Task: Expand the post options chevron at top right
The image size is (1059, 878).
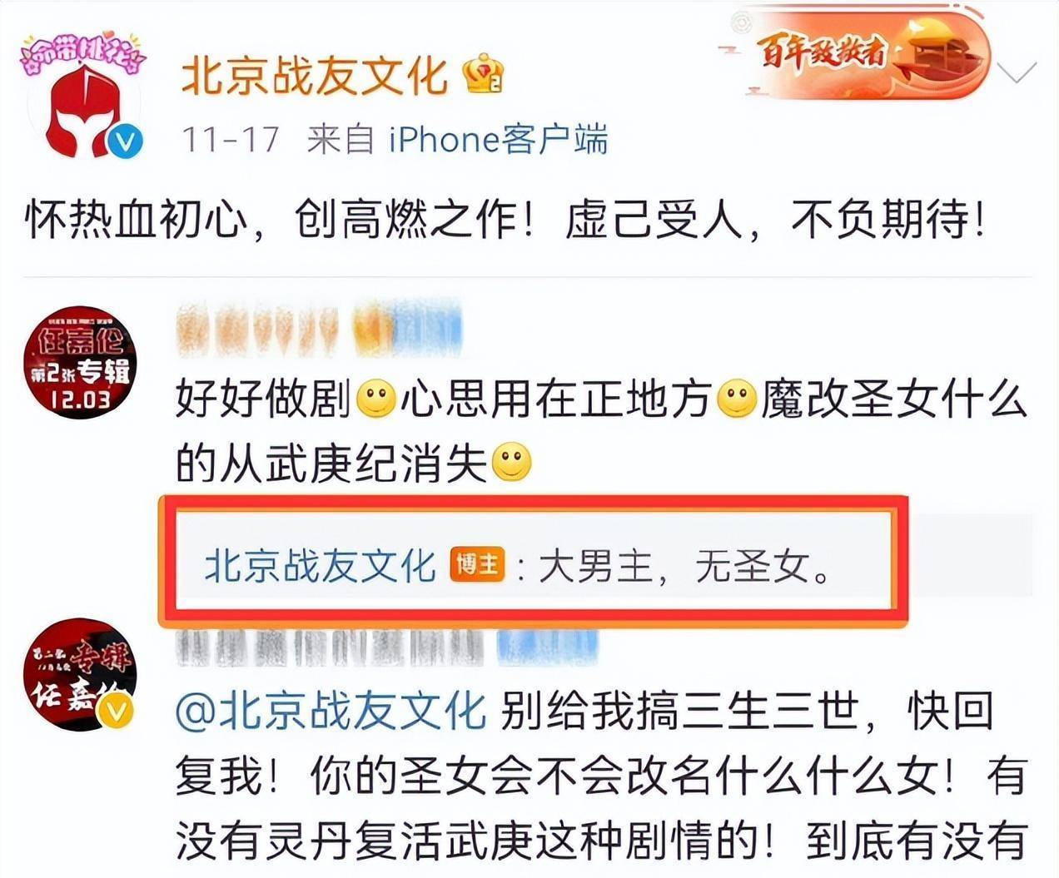Action: [1017, 74]
